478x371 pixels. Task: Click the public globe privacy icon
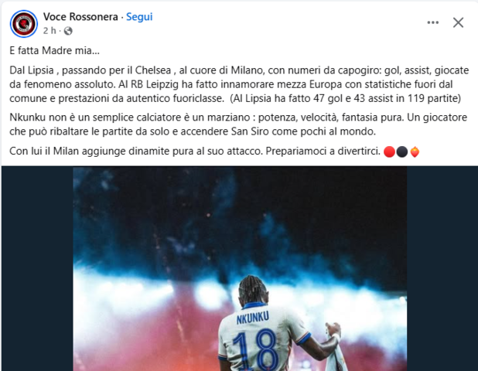pos(68,31)
